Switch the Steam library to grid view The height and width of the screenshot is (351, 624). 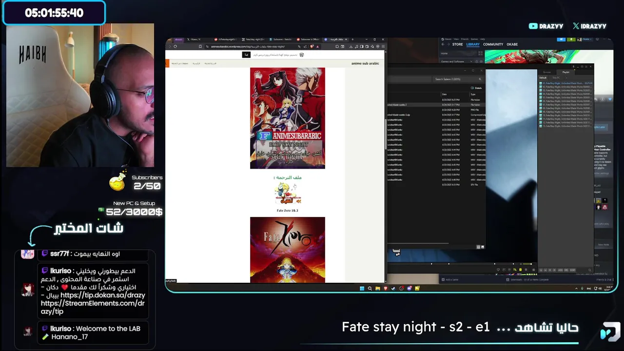tap(480, 53)
